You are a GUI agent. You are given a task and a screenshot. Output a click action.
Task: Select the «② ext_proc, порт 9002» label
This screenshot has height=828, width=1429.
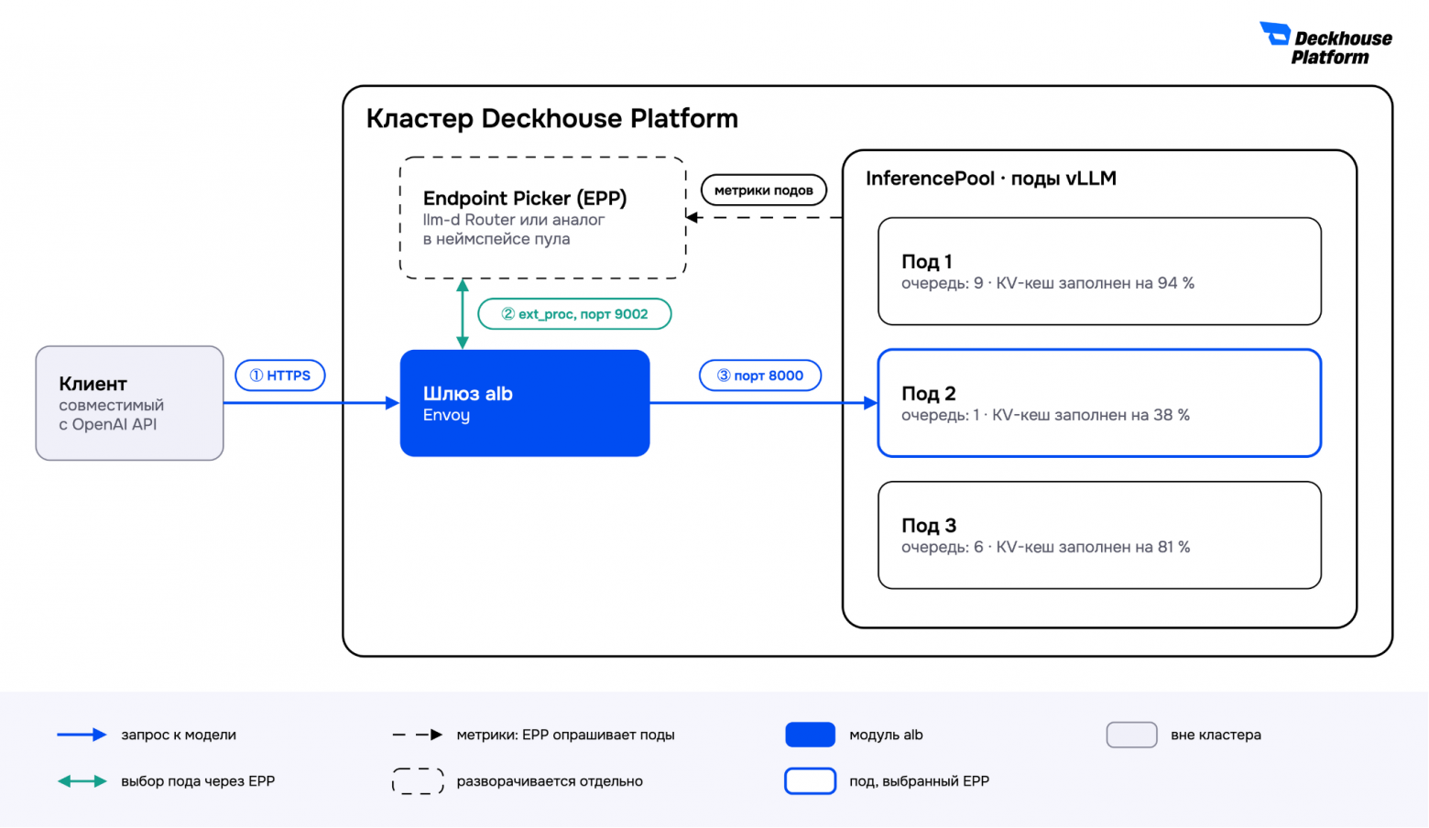pos(574,314)
